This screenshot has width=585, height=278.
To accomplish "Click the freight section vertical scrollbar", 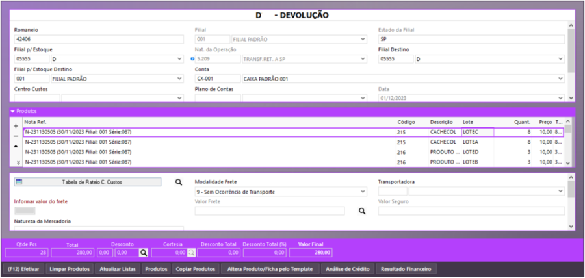I will coord(571,201).
